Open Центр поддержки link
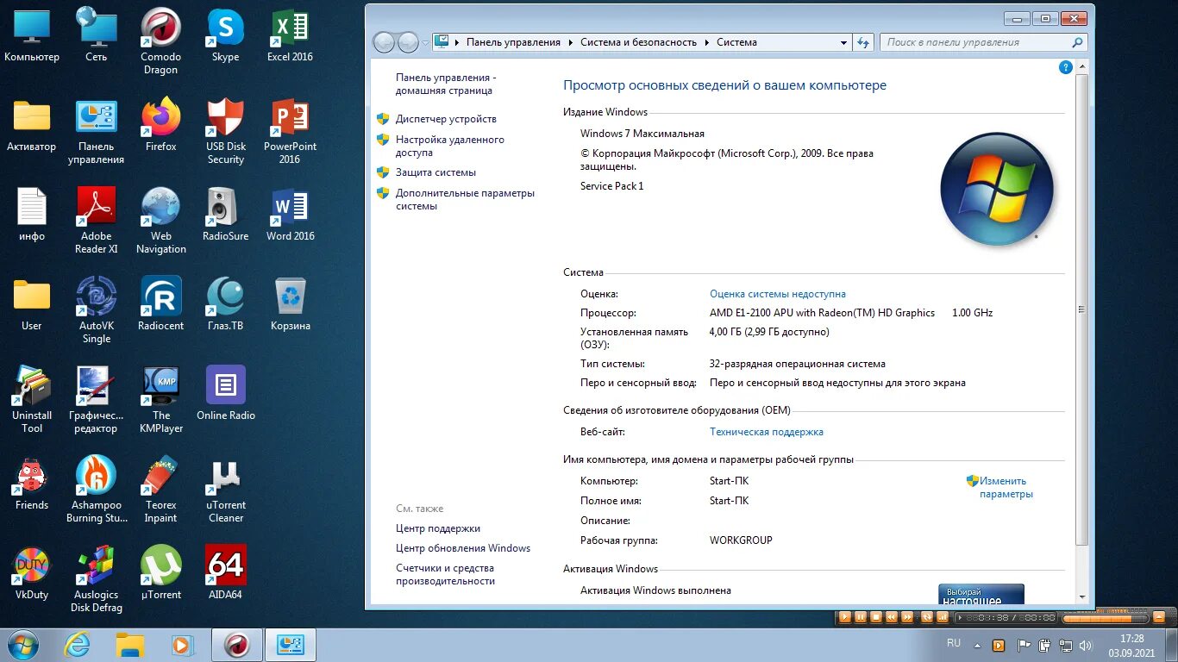1178x662 pixels. (437, 528)
